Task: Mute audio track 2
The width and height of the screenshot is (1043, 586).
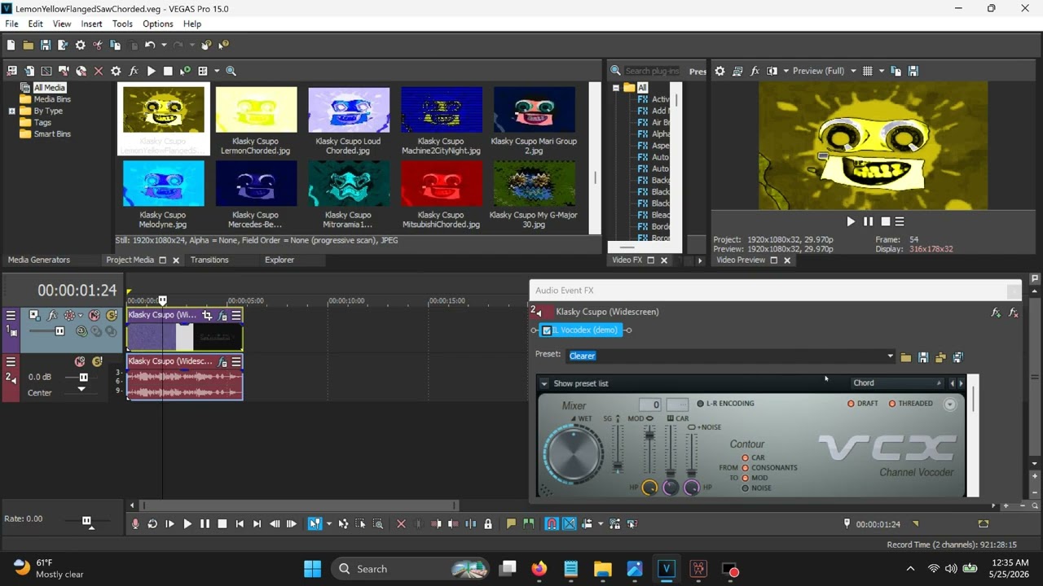Action: tap(80, 362)
